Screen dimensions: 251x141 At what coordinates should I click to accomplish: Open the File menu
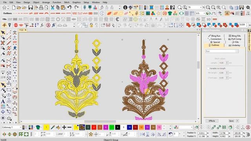5,2
